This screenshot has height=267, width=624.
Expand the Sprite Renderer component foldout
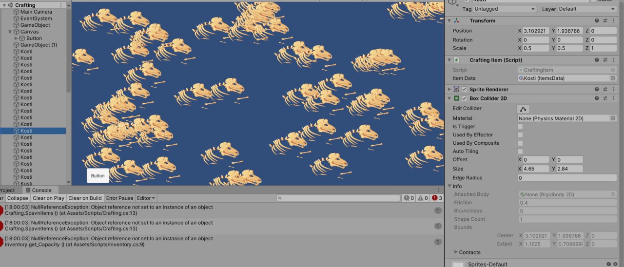tap(449, 90)
